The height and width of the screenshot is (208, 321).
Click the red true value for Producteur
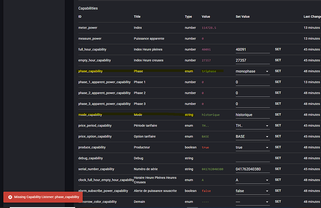coord(205,147)
